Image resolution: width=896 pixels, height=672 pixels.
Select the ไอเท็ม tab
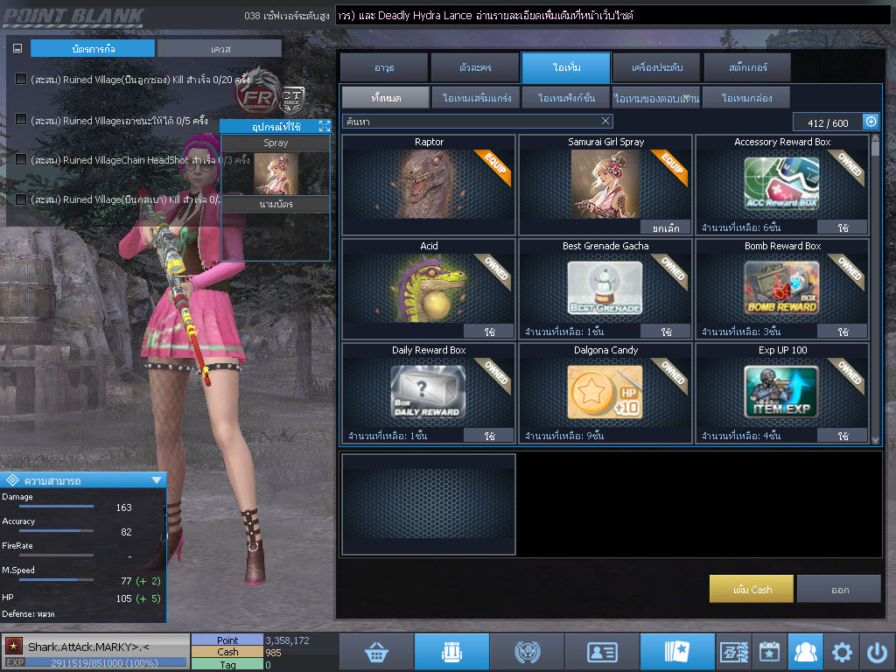coord(566,67)
